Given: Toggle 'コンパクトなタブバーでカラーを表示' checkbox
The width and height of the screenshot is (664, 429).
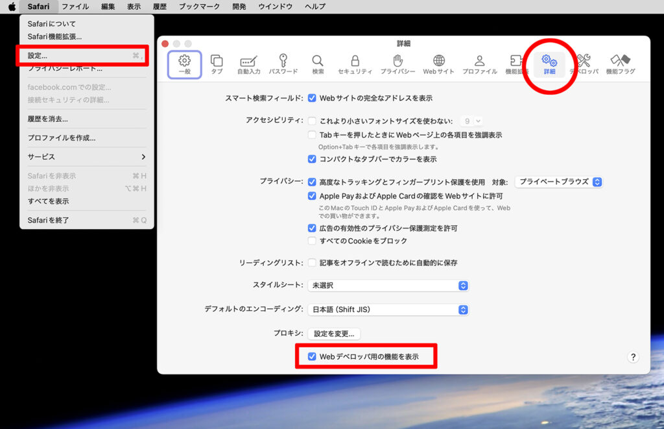Looking at the screenshot, I should coord(312,159).
